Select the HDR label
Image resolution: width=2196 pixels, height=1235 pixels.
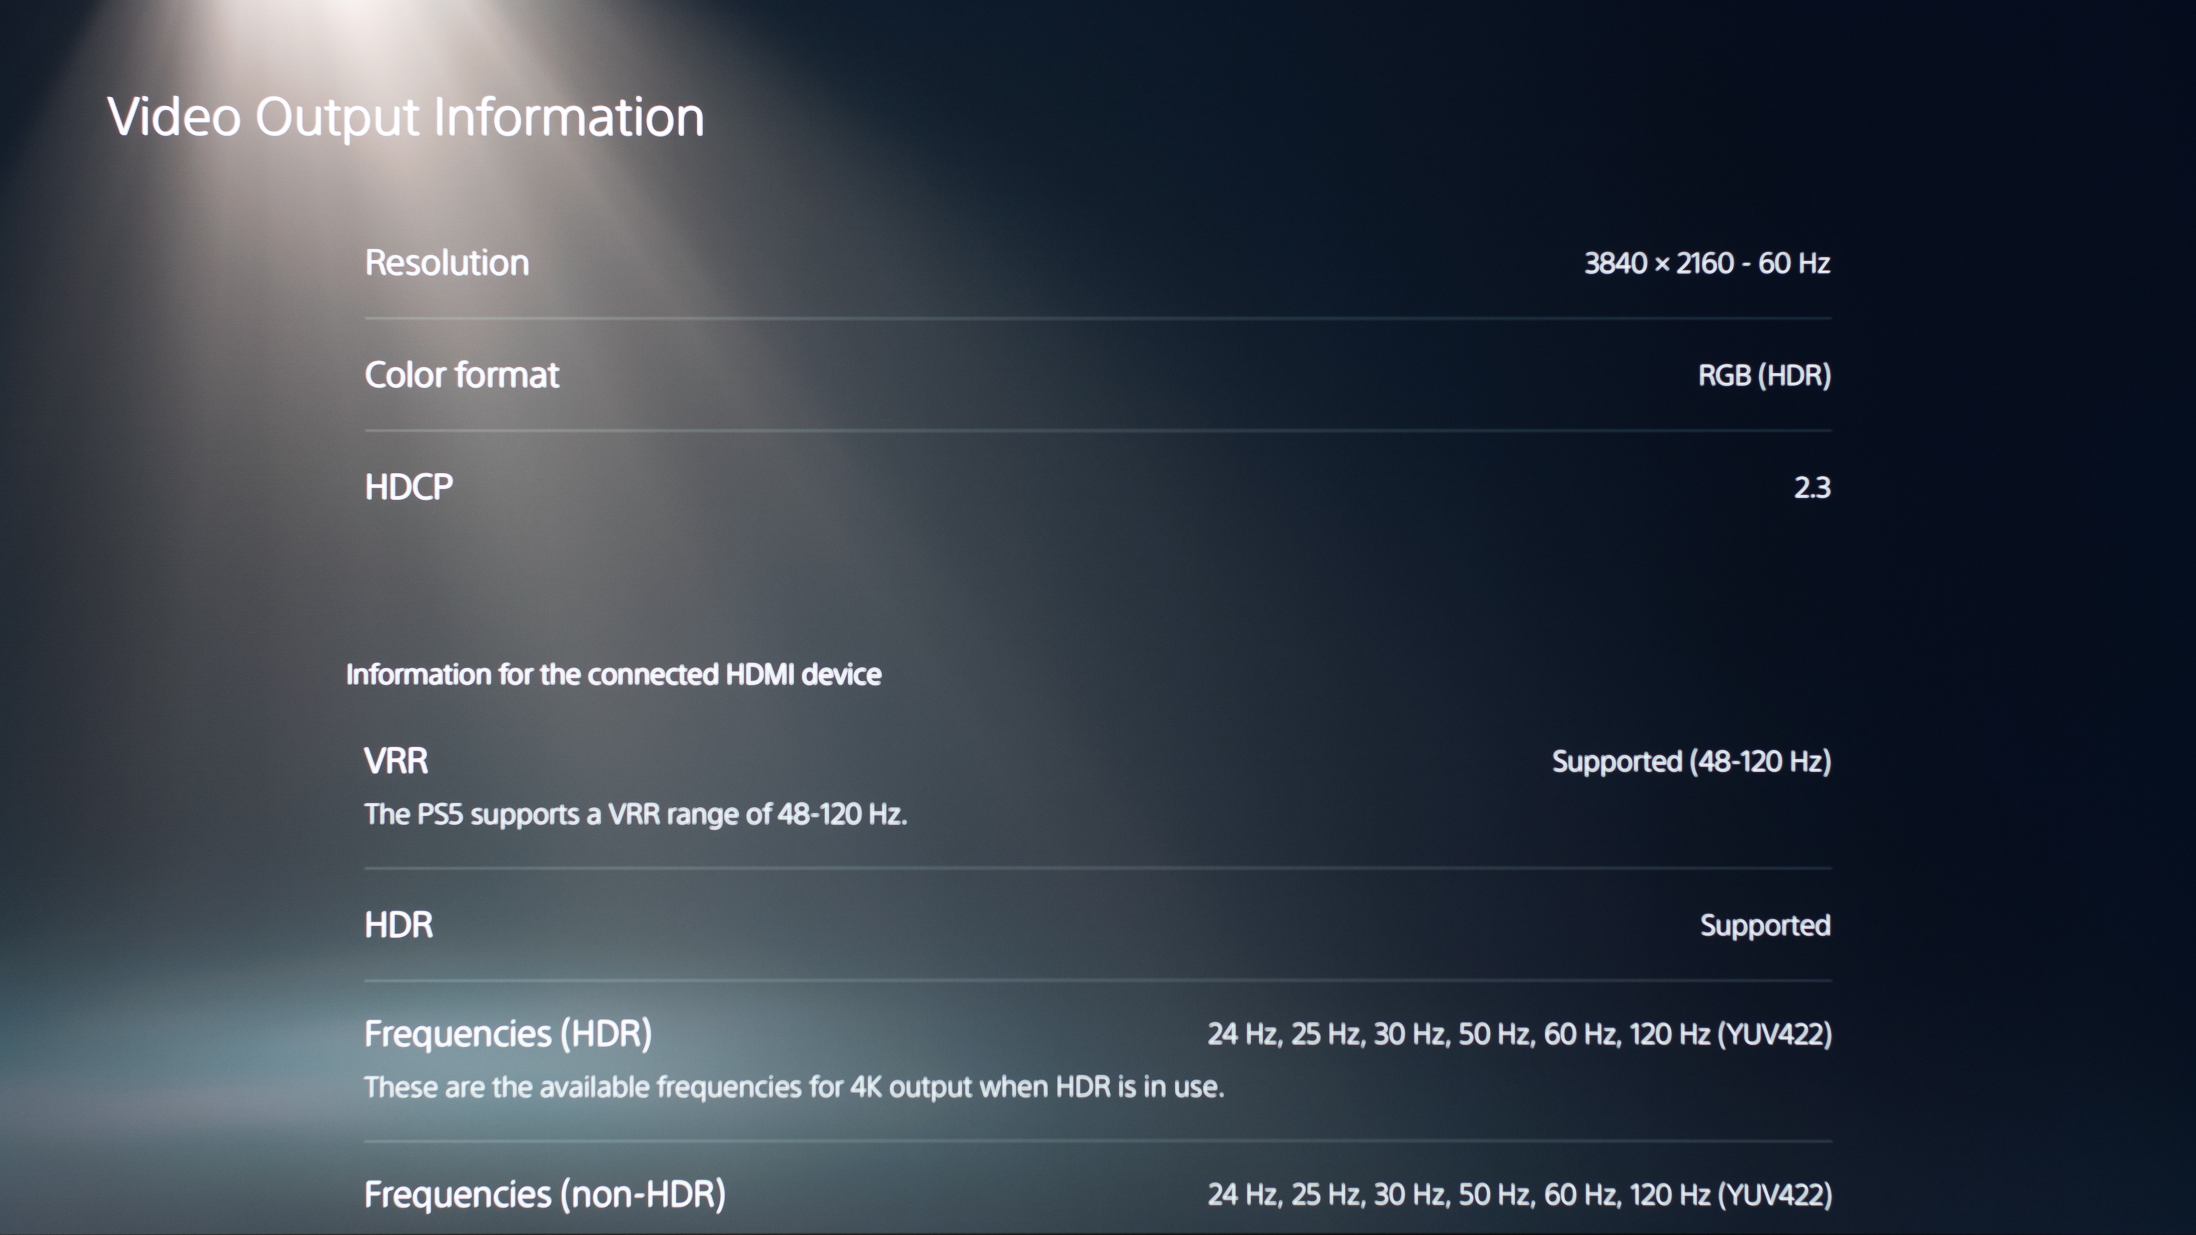click(398, 925)
